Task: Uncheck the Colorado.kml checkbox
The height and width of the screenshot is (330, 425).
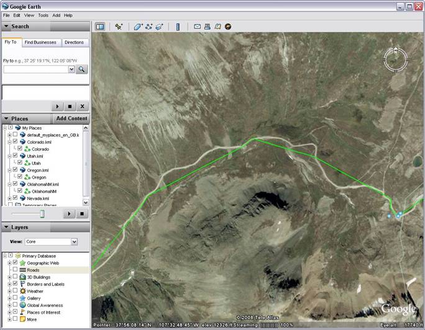Action: point(15,141)
